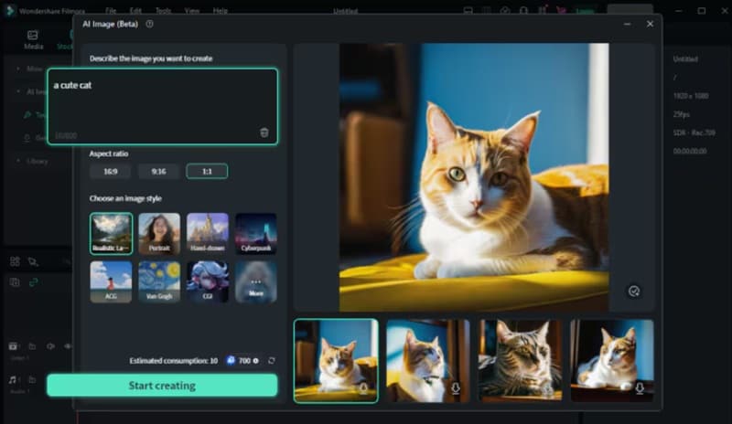
Task: Select the second generated cat thumbnail
Action: (x=427, y=361)
